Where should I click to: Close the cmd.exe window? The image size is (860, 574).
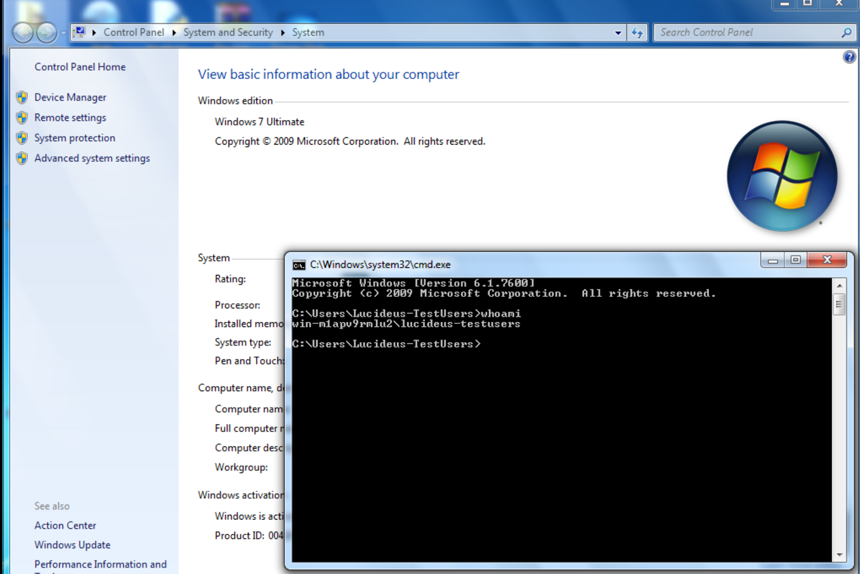point(827,260)
